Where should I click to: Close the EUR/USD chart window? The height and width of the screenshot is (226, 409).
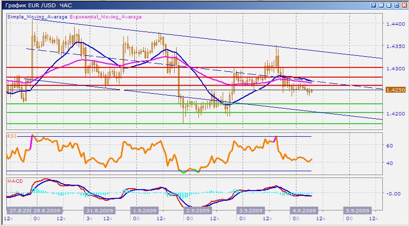point(404,5)
